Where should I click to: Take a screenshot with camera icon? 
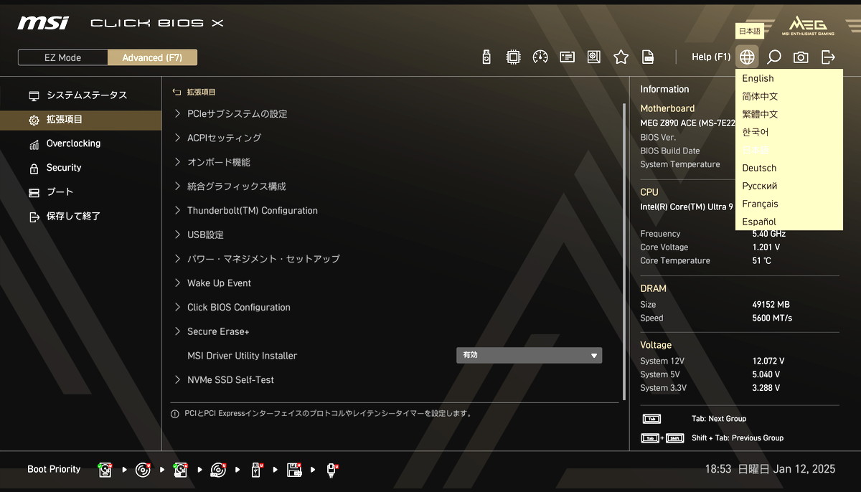[x=801, y=57]
